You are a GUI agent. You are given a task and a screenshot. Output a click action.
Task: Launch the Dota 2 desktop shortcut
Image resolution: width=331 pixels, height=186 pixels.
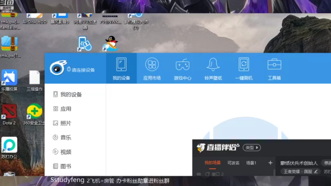[x=9, y=114]
